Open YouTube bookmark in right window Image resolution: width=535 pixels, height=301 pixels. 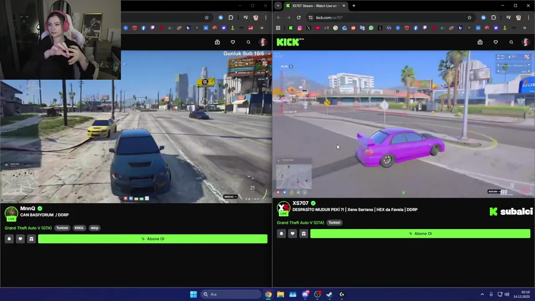click(x=318, y=28)
